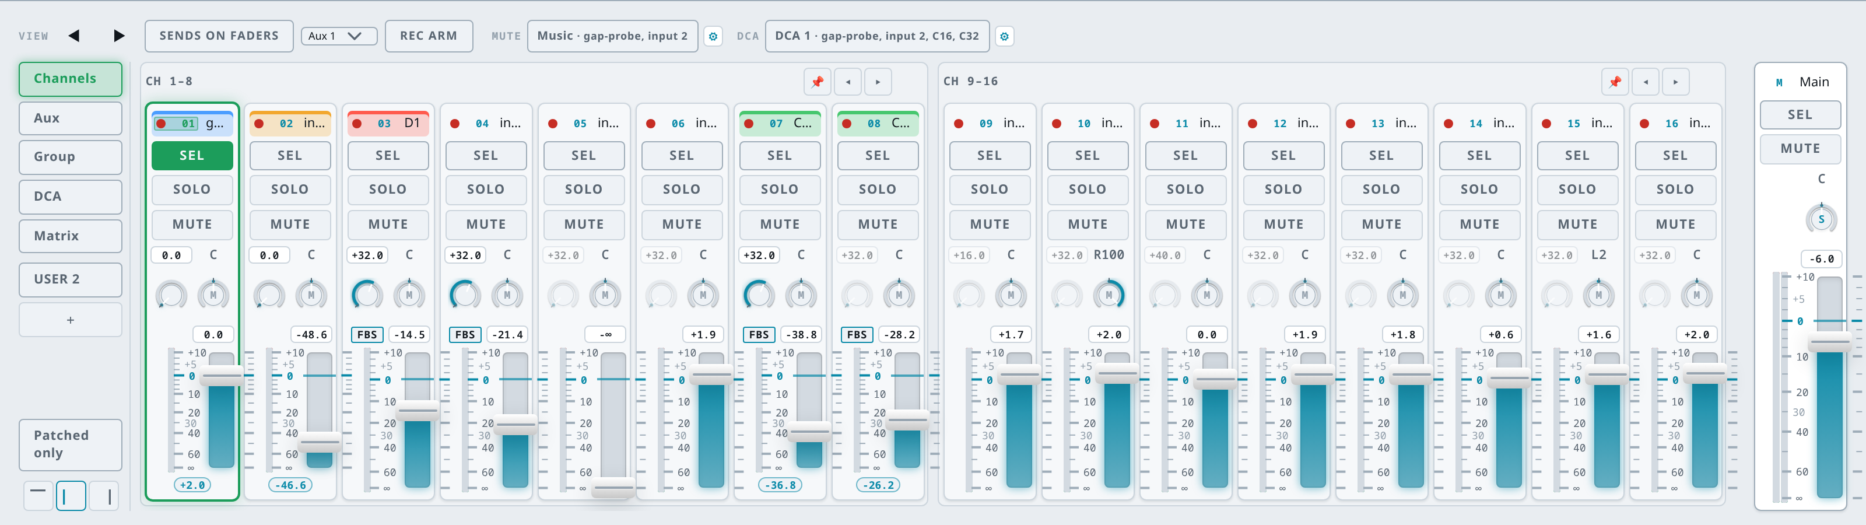Click SEL on the Main strip

(x=1800, y=114)
